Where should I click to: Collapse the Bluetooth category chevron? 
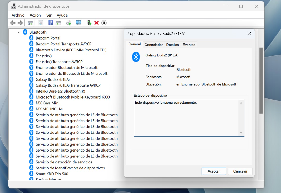pyautogui.click(x=19, y=32)
